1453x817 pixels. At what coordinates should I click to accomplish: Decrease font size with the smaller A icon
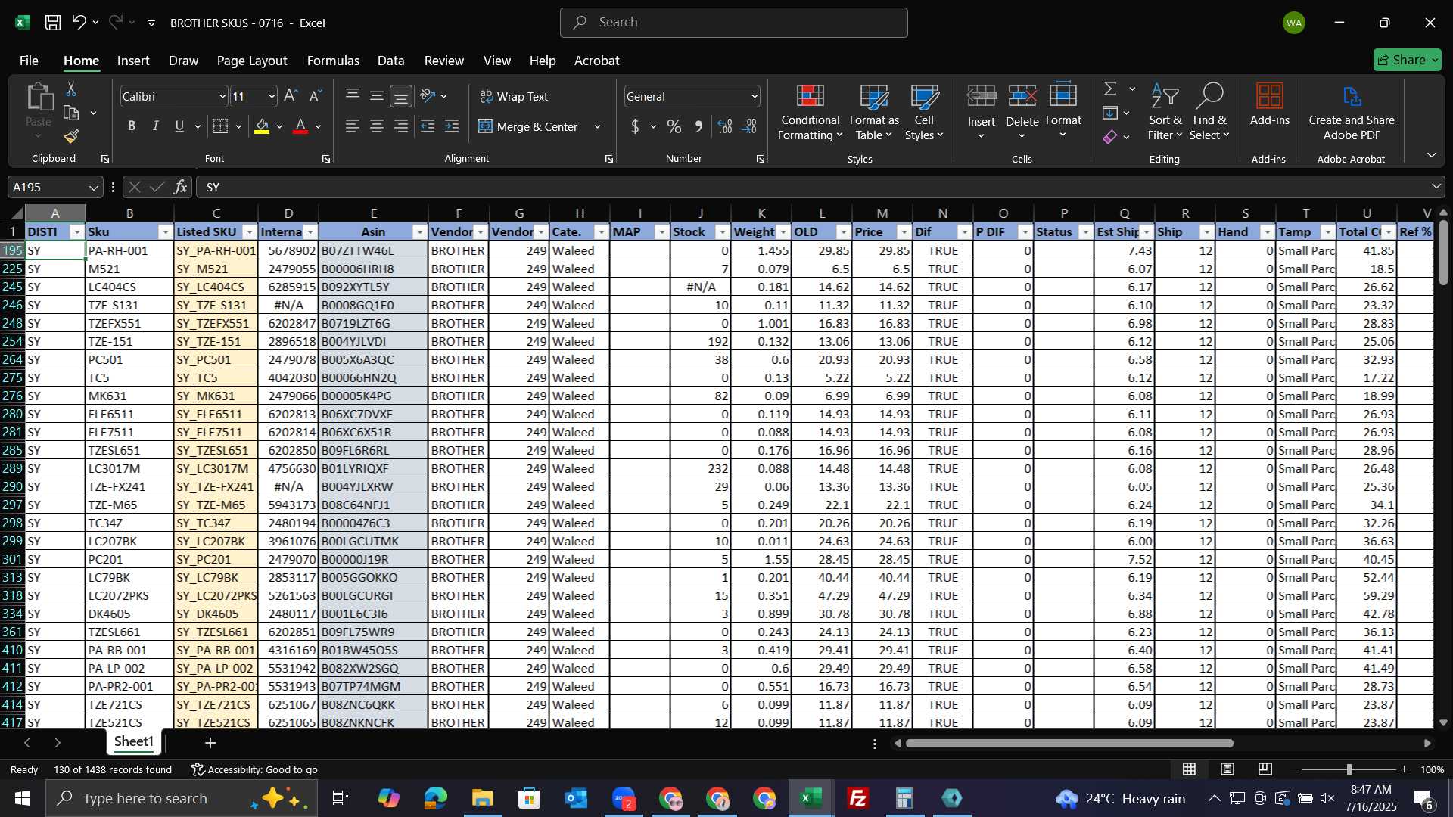316,96
